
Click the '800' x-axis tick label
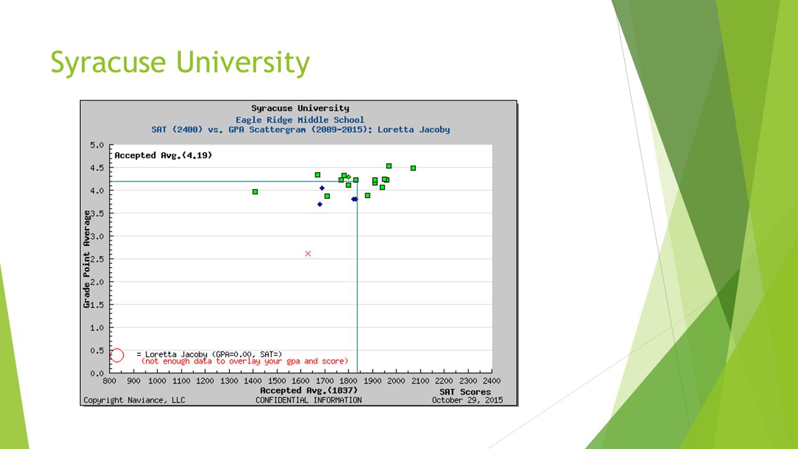pyautogui.click(x=110, y=380)
